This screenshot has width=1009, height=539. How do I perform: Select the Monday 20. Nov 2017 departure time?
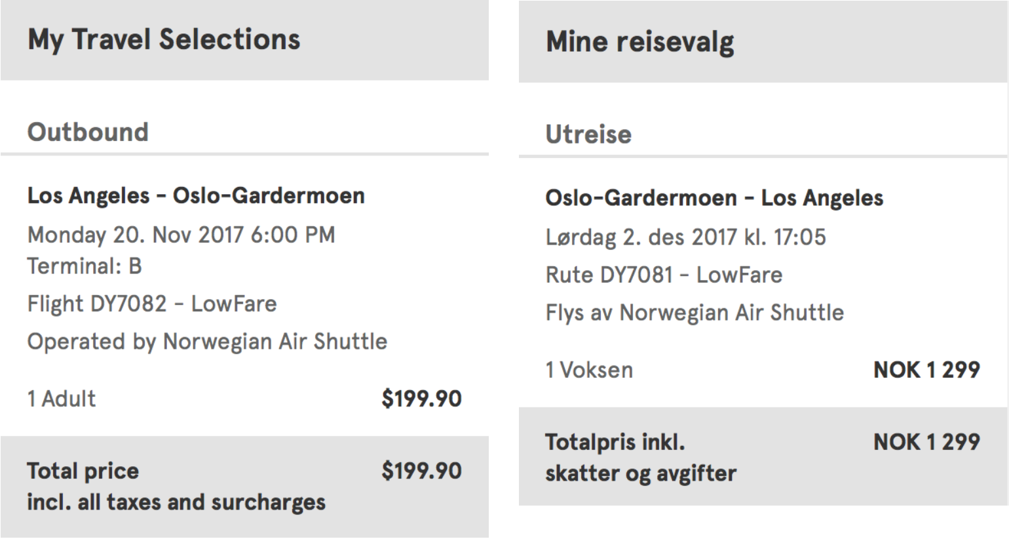(181, 235)
